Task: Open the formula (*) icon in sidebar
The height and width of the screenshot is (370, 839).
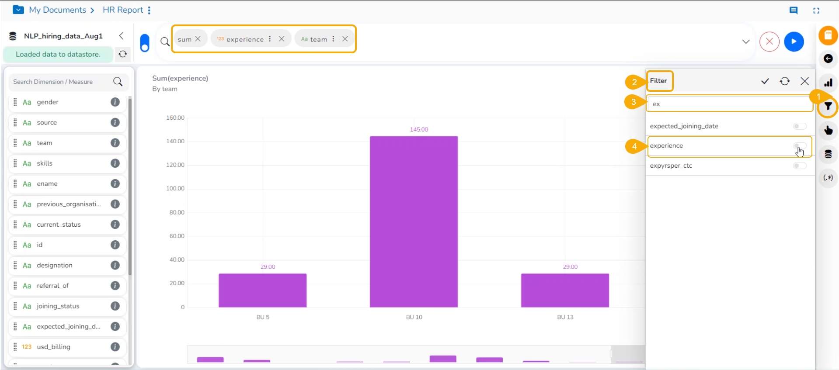Action: click(828, 178)
